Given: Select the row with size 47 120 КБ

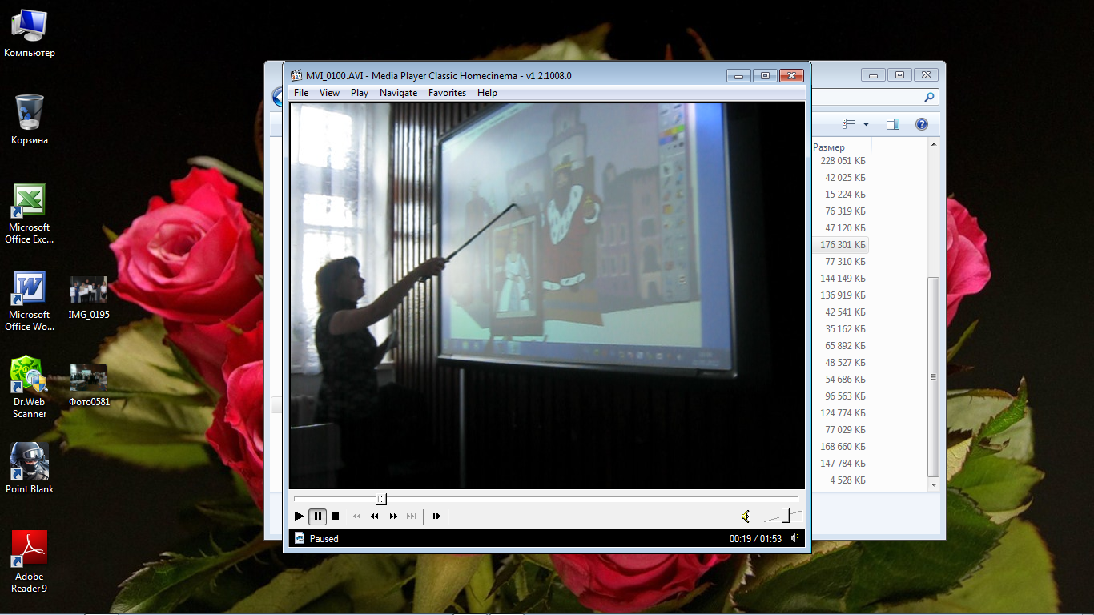Looking at the screenshot, I should [845, 228].
